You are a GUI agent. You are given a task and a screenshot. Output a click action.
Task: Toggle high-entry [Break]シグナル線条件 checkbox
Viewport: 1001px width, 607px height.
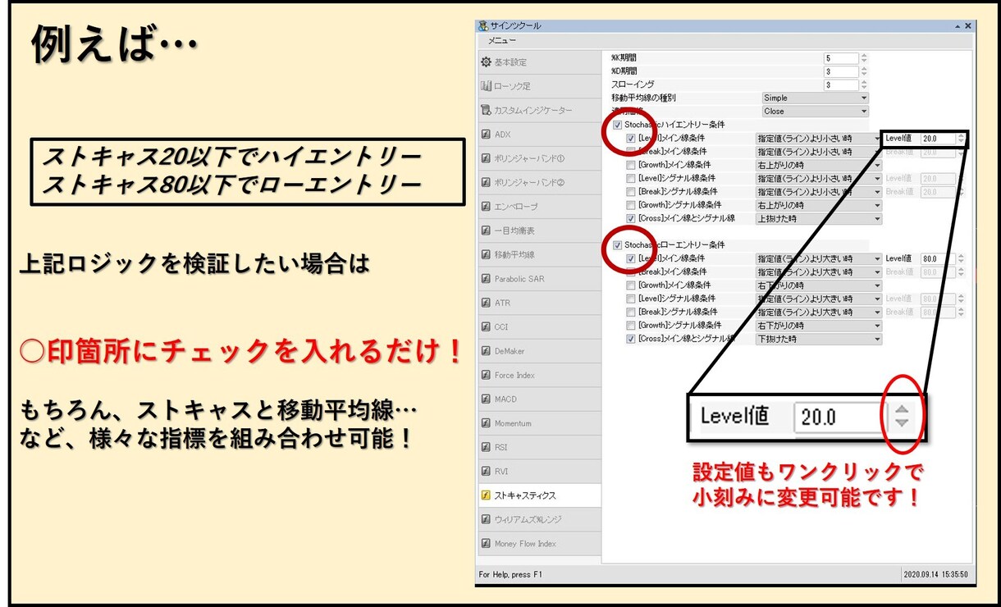click(x=630, y=192)
